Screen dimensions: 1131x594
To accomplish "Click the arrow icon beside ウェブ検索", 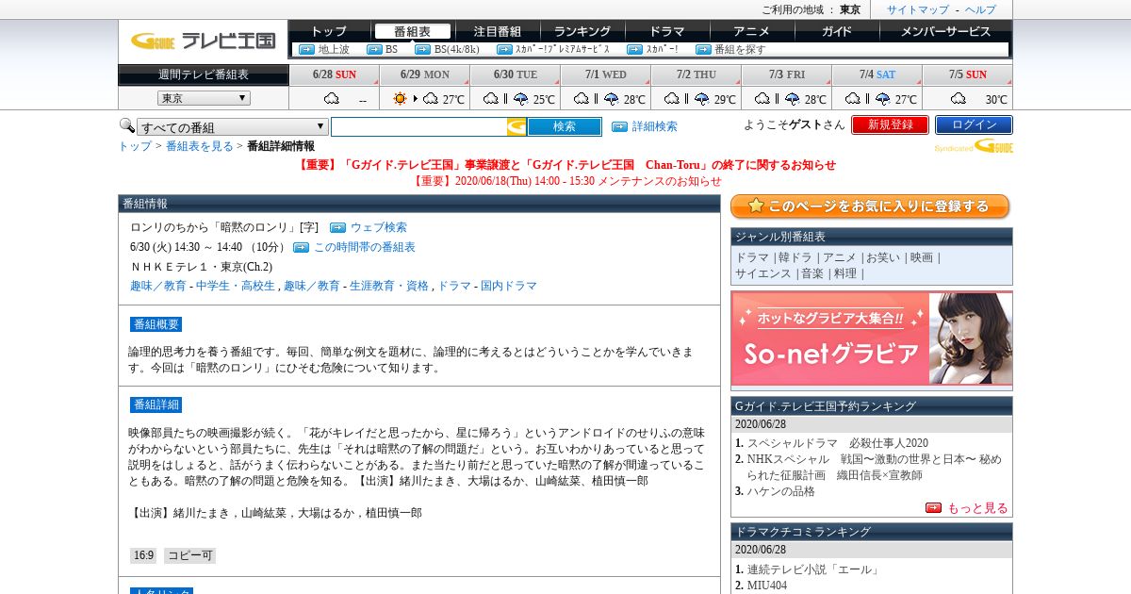I will click(x=337, y=227).
